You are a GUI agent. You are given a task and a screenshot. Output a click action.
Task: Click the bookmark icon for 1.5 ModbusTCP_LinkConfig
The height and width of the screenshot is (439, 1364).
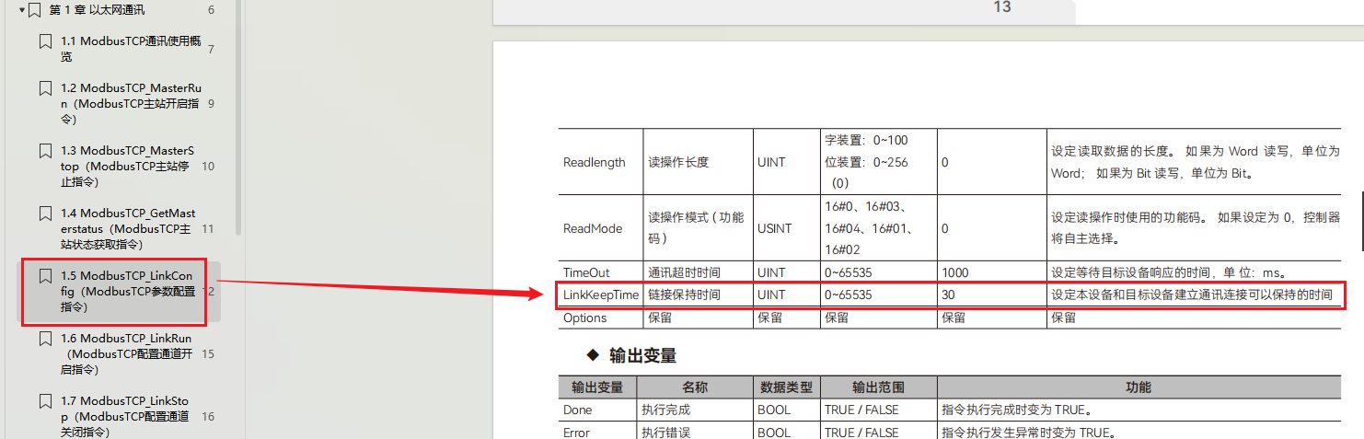click(x=45, y=276)
